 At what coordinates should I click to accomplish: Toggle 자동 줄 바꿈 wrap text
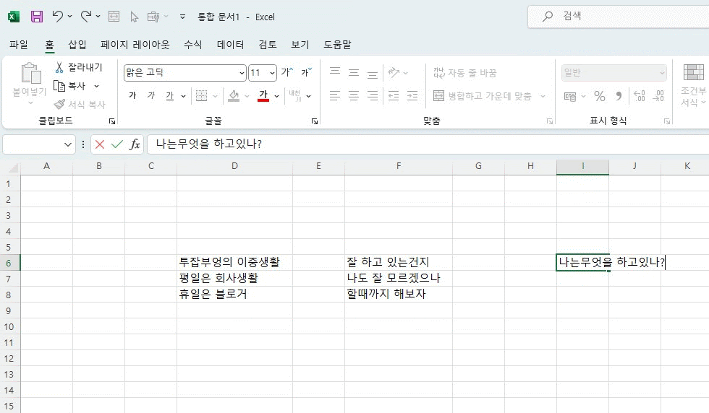[x=464, y=73]
